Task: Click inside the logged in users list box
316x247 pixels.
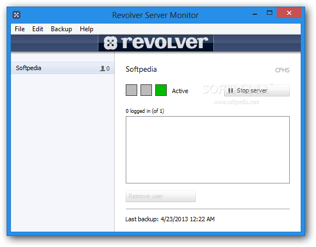Action: [208, 150]
